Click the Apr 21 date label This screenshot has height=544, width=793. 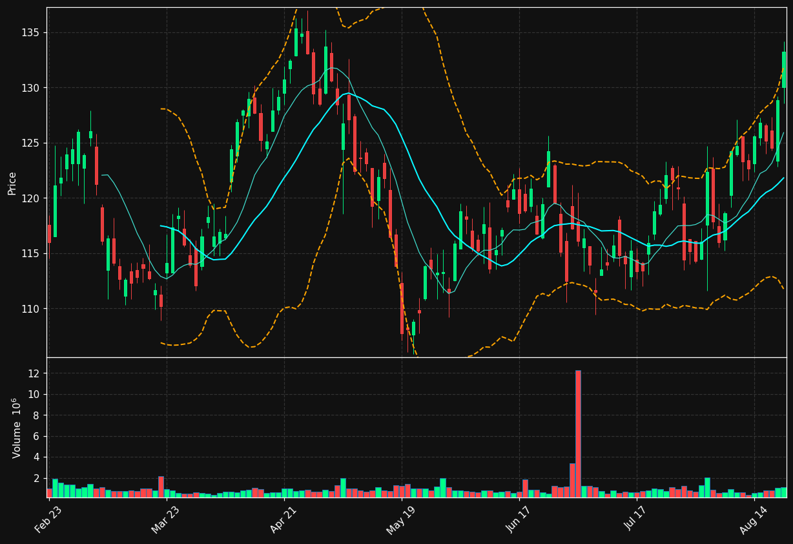[283, 519]
